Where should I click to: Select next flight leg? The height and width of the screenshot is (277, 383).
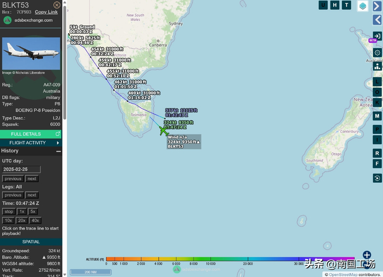tap(32, 195)
